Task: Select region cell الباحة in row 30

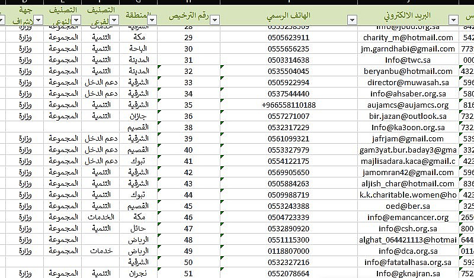Action: click(139, 49)
